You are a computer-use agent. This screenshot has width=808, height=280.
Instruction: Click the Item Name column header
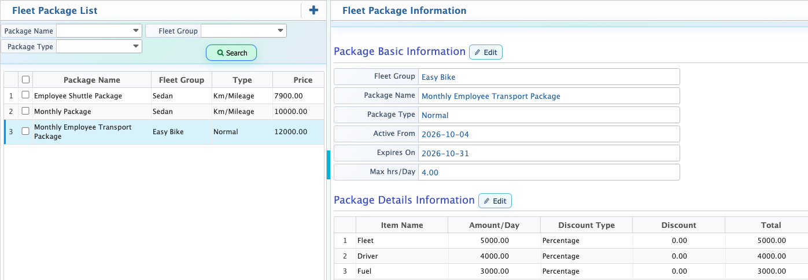tap(402, 225)
